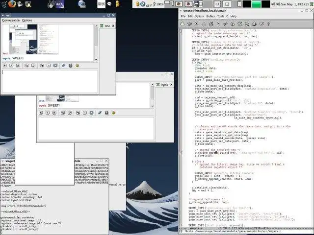Click the bold icon in test chat toolbar

pyautogui.click(x=5, y=66)
